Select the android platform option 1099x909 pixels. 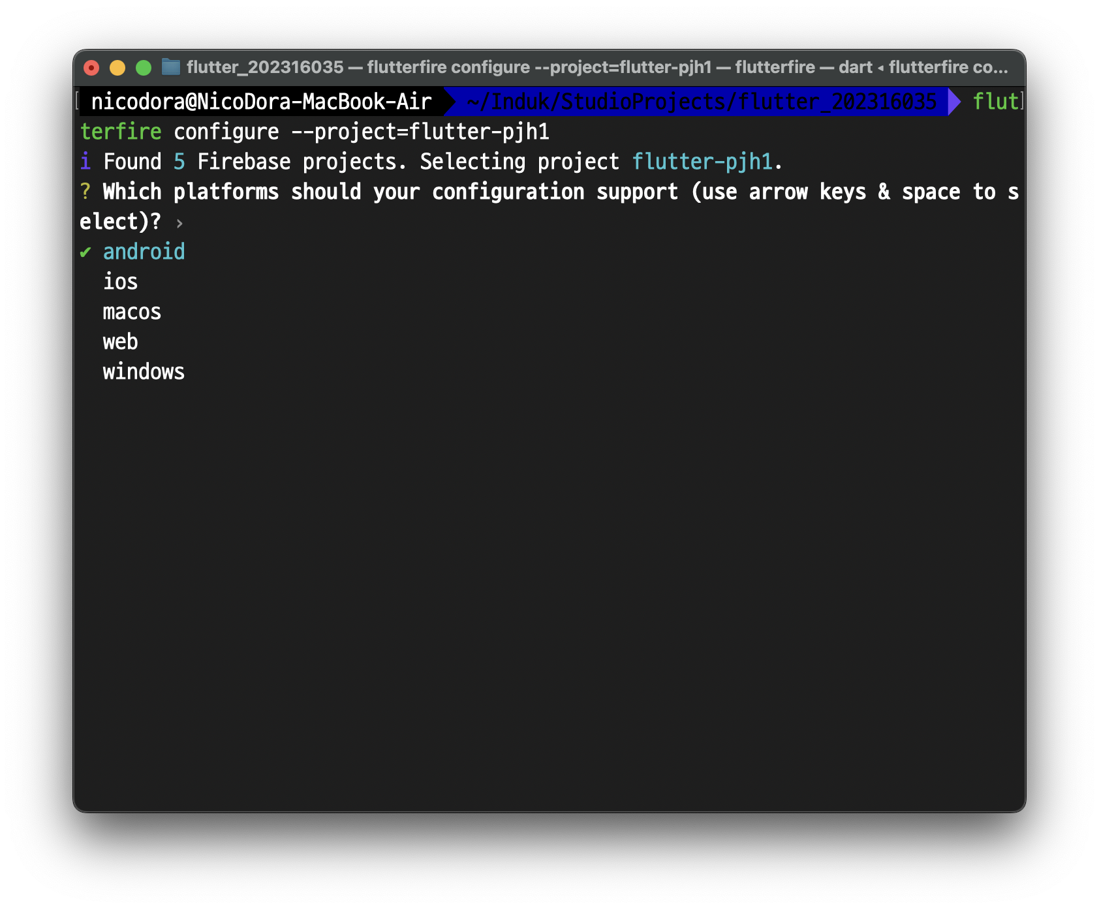point(144,252)
